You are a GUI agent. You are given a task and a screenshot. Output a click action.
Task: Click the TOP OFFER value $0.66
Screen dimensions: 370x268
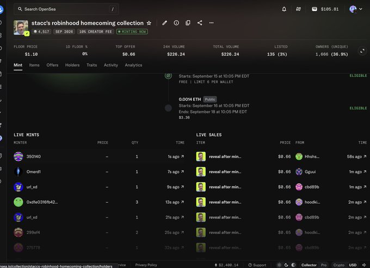pos(129,54)
